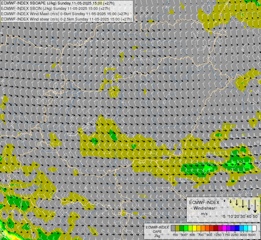Image resolution: width=261 pixels, height=240 pixels.
Task: Click the 5000 label under CAPE legend
Action: [252, 235]
